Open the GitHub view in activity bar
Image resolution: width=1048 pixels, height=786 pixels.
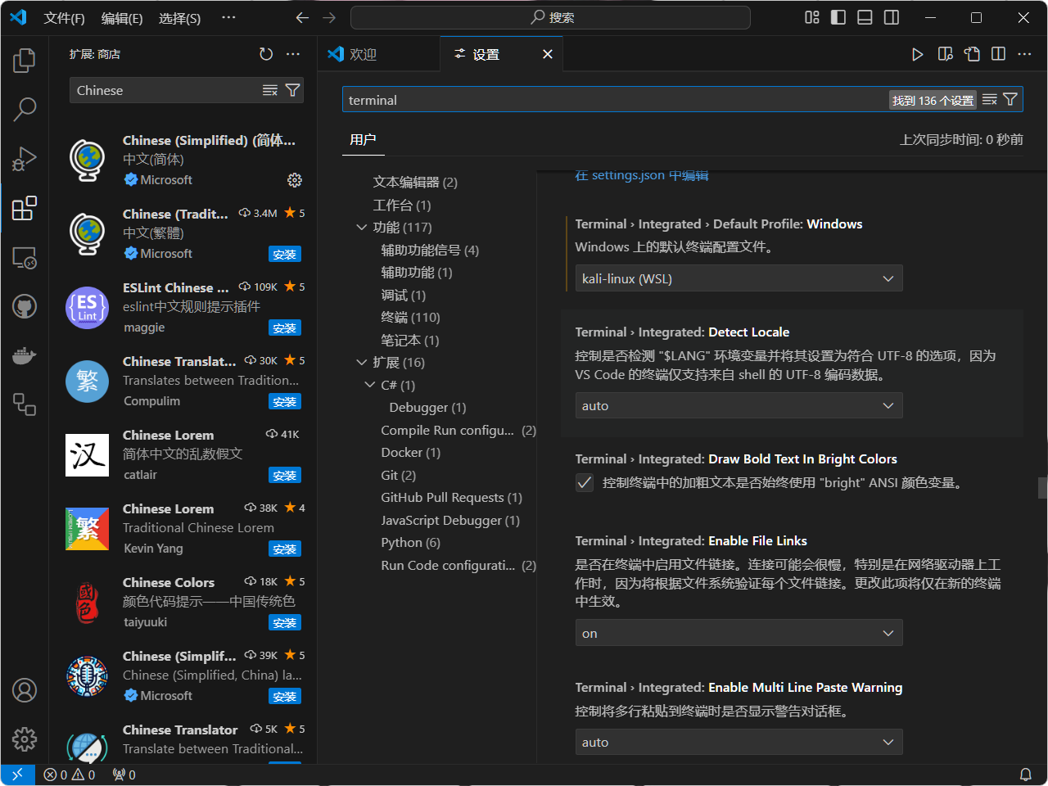25,306
